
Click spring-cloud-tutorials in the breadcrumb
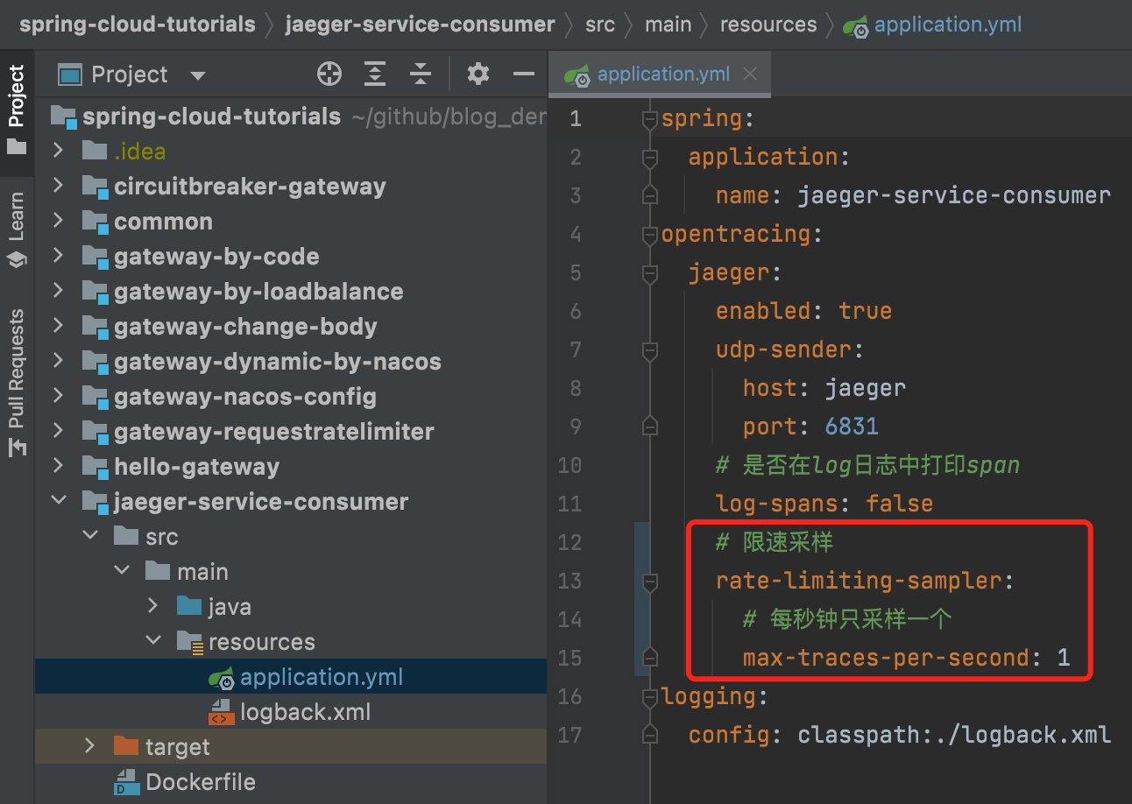[138, 25]
